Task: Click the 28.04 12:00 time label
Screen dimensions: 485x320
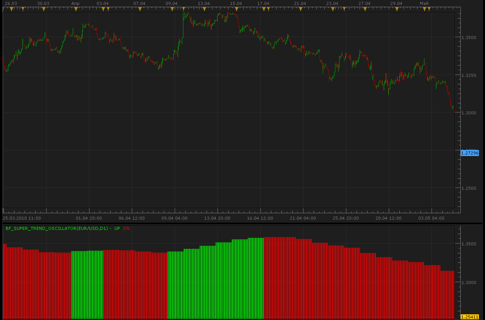Action: click(x=388, y=218)
